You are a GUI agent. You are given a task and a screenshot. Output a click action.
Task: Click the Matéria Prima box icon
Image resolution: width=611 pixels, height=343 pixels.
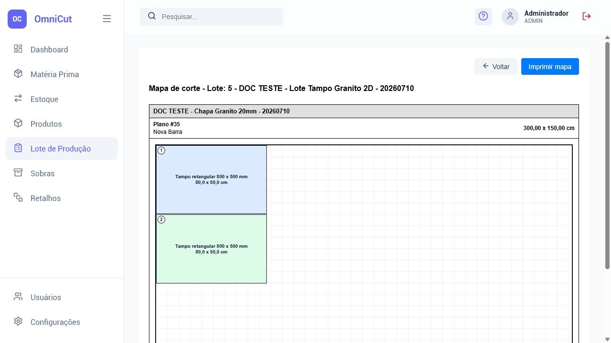18,73
